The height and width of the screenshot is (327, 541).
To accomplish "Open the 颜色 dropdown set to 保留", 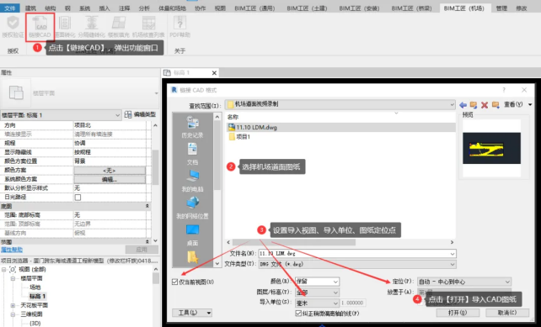I will pos(317,282).
